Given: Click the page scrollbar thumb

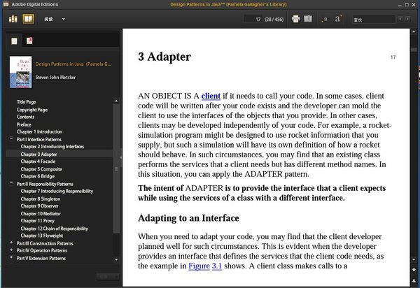Looking at the screenshot, I should 414,50.
